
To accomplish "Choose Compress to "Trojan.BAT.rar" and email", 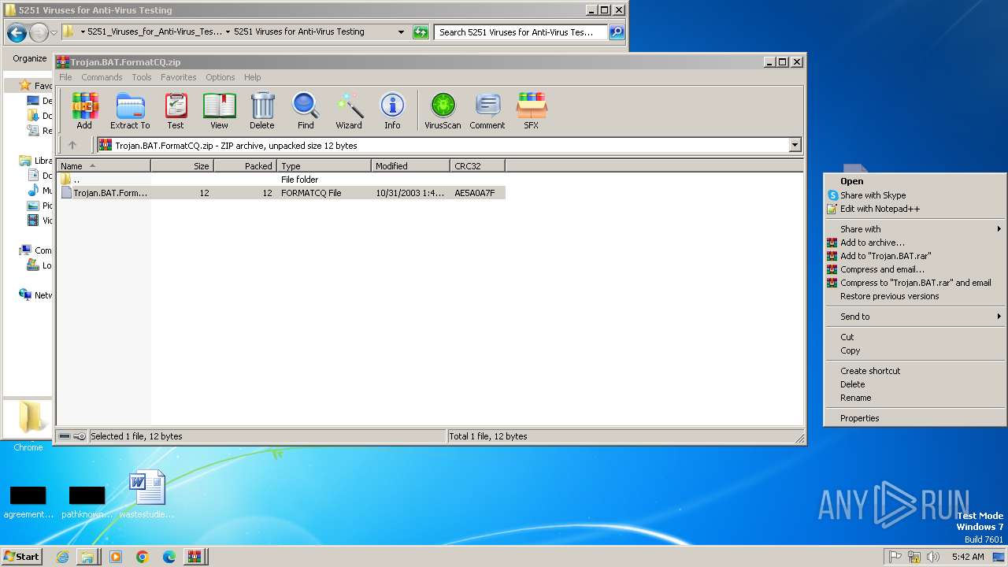I will pyautogui.click(x=915, y=283).
